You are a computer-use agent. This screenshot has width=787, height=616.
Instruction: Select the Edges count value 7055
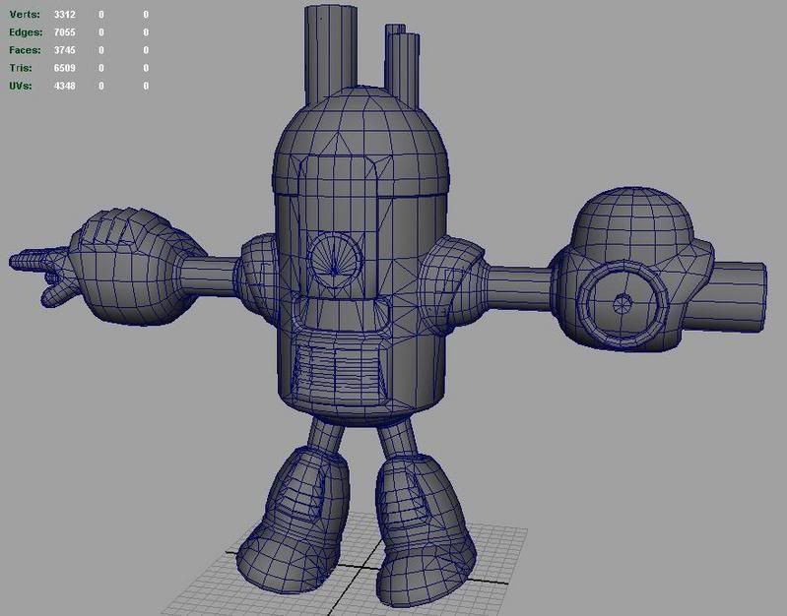66,32
